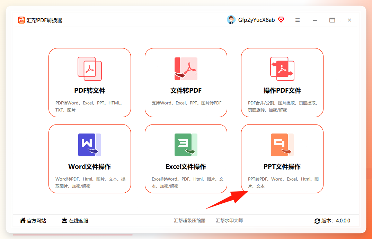Screen dimensions: 372x239
Task: Click the refresh icon beside 版本
Action: (317, 221)
